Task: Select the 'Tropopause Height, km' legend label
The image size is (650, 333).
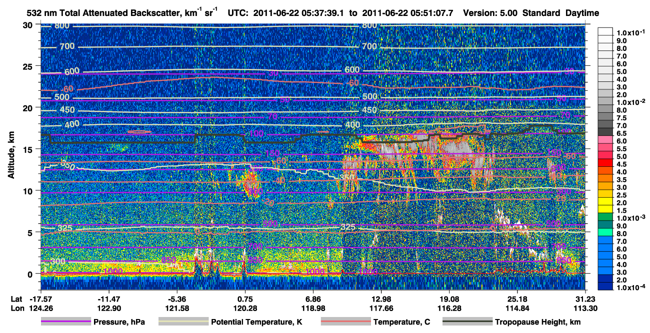Action: point(537,322)
